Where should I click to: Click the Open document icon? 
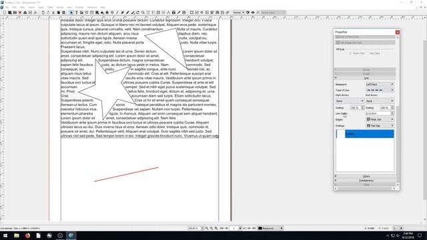pos(9,13)
